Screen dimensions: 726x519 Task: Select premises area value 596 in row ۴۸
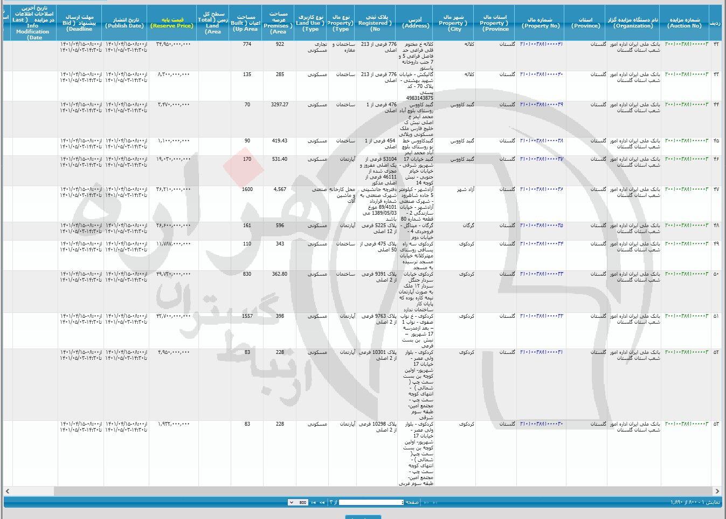point(280,226)
